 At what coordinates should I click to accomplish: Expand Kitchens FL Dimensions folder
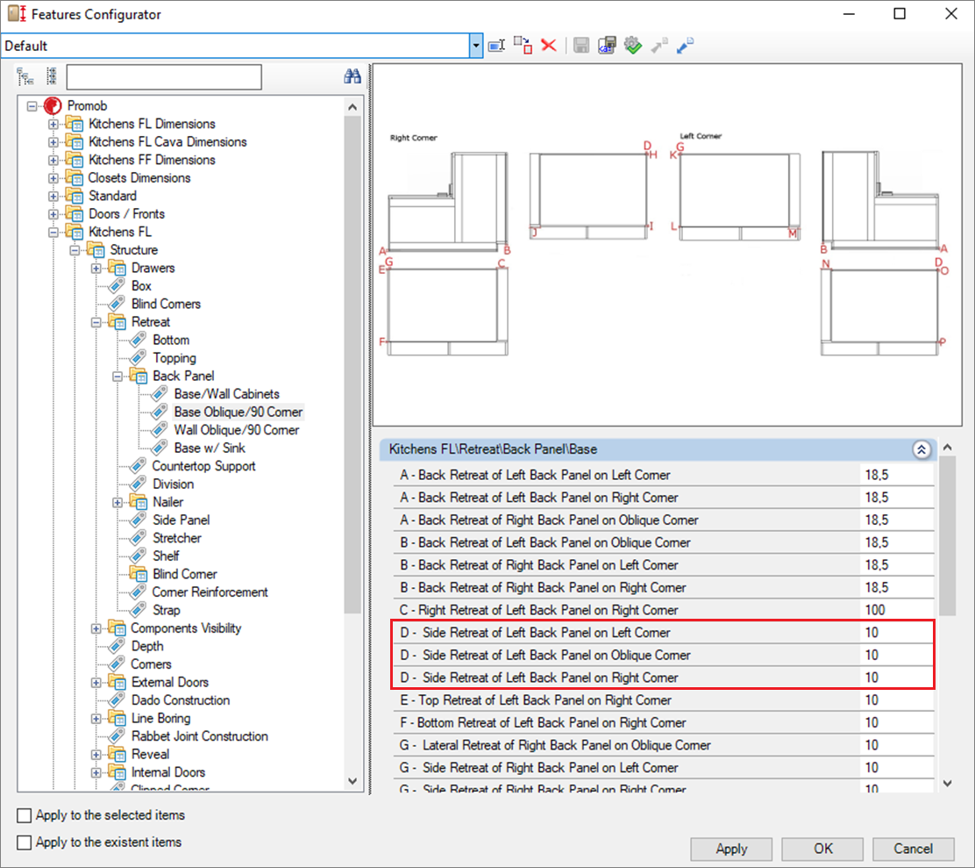(x=53, y=125)
